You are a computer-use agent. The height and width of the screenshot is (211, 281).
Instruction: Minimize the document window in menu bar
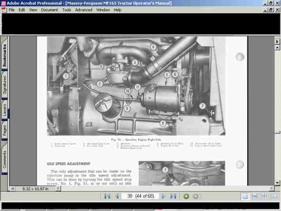[265, 10]
